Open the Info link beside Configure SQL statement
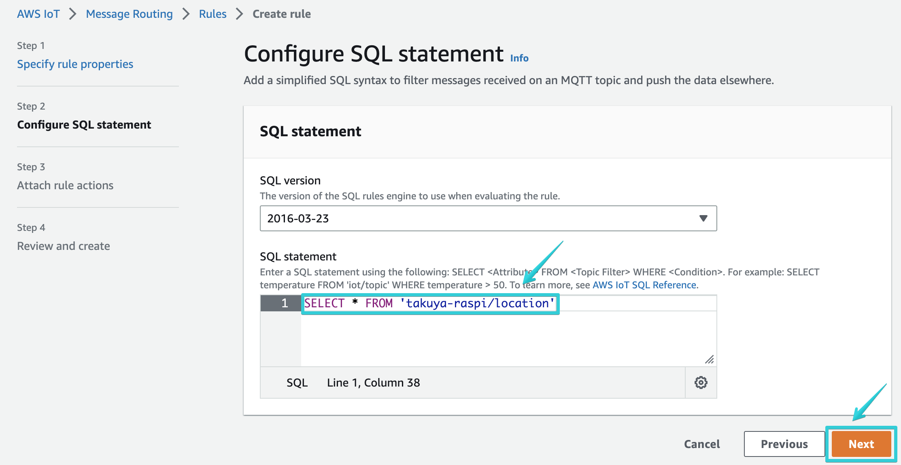Screen dimensions: 901x465 (519, 58)
